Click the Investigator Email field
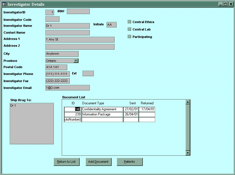The width and height of the screenshot is (235, 175). click(x=67, y=88)
